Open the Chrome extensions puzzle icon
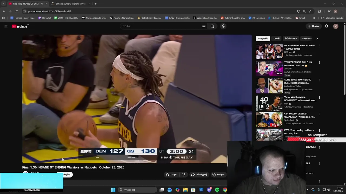346x194 pixels. click(x=319, y=11)
